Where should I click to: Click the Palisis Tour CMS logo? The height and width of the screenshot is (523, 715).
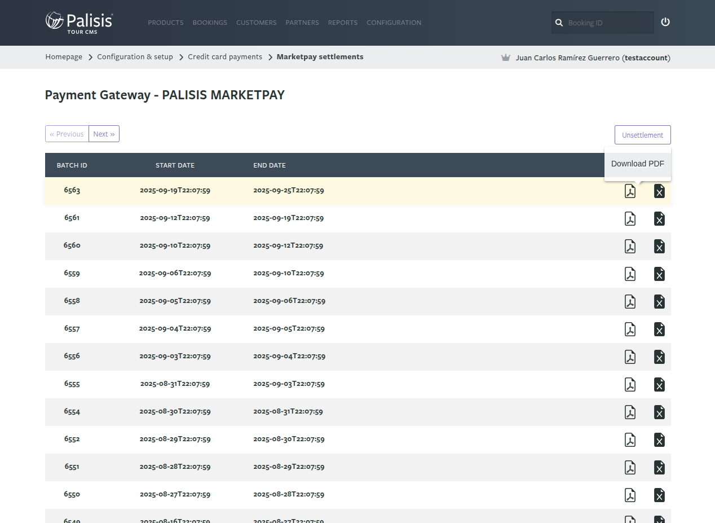click(79, 23)
